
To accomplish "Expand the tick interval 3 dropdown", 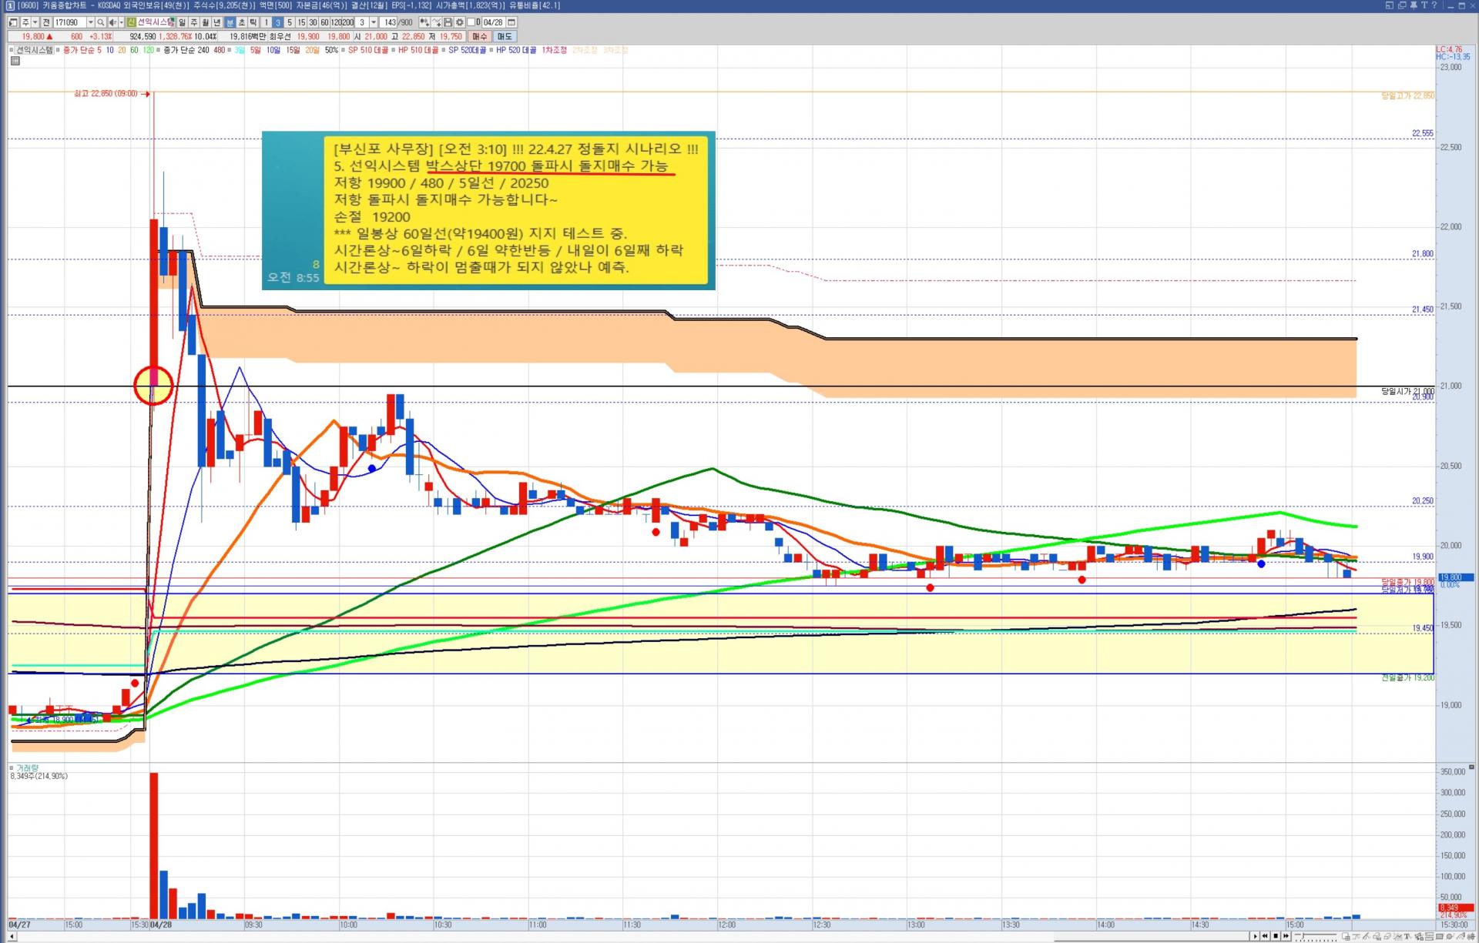I will [374, 22].
